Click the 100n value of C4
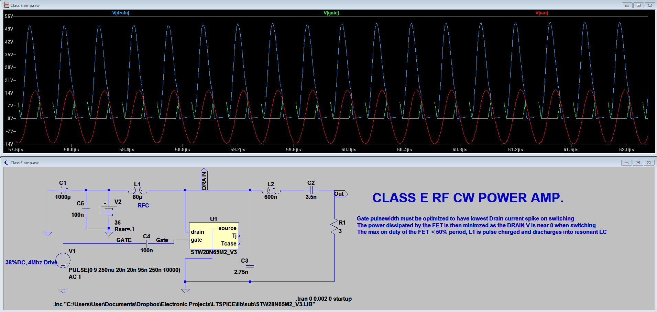The height and width of the screenshot is (312, 657). point(147,250)
